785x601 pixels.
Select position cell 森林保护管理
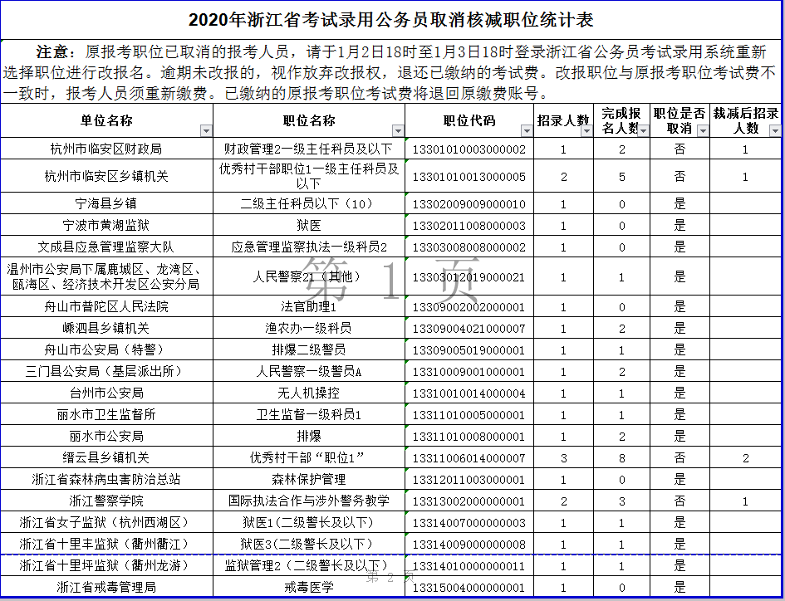[309, 479]
